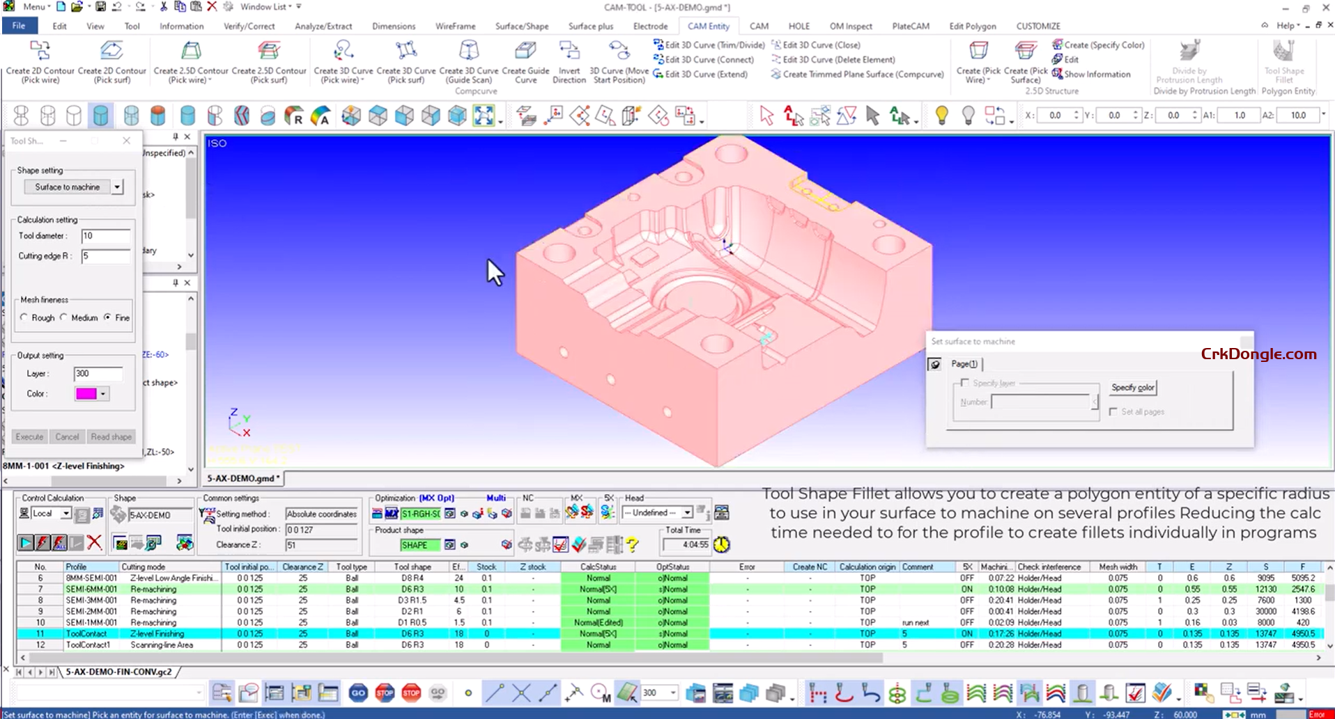
Task: Select the Fine mesh fineness radio button
Action: point(109,317)
